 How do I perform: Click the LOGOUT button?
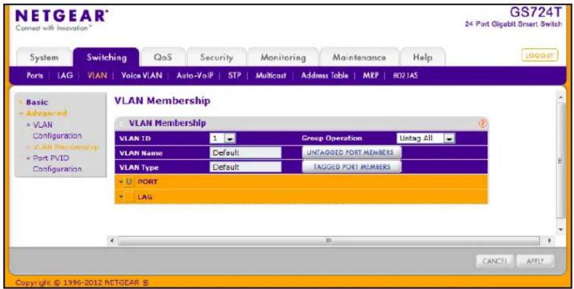[539, 55]
